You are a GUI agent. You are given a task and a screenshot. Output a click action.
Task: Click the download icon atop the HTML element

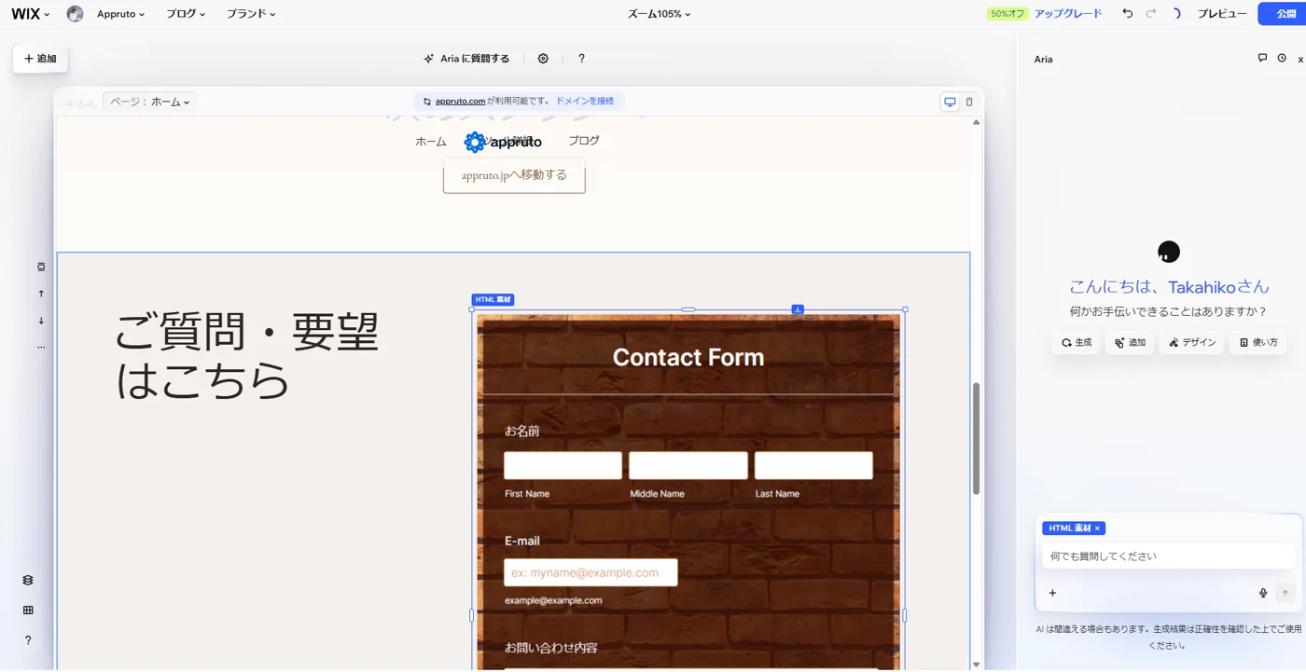click(798, 309)
